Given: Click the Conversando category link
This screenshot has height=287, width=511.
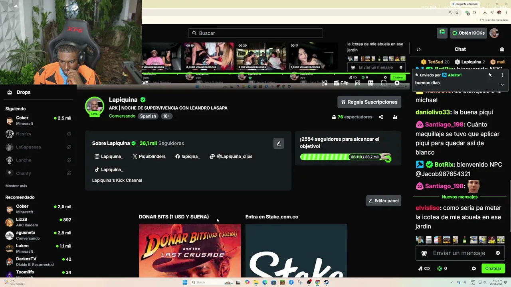Looking at the screenshot, I should [122, 116].
